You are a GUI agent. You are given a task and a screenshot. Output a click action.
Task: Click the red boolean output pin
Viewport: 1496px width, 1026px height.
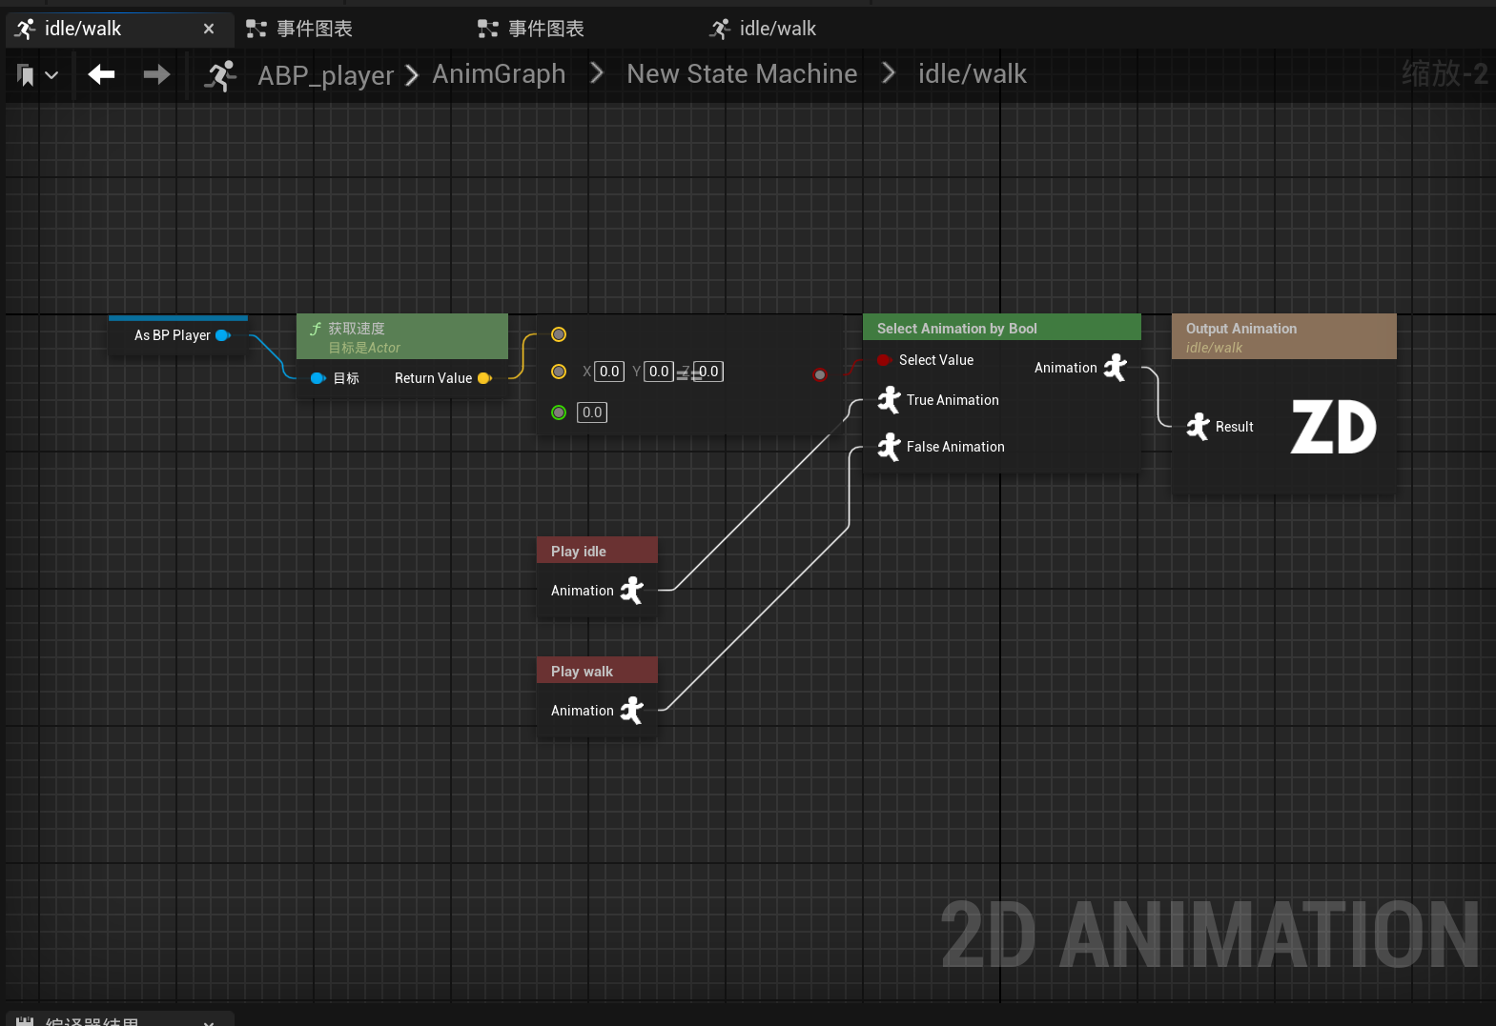point(820,374)
